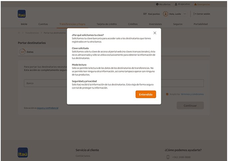Screen dimensions: 231x161
Task: Open the Cuentas menu item
Action: 43,24
